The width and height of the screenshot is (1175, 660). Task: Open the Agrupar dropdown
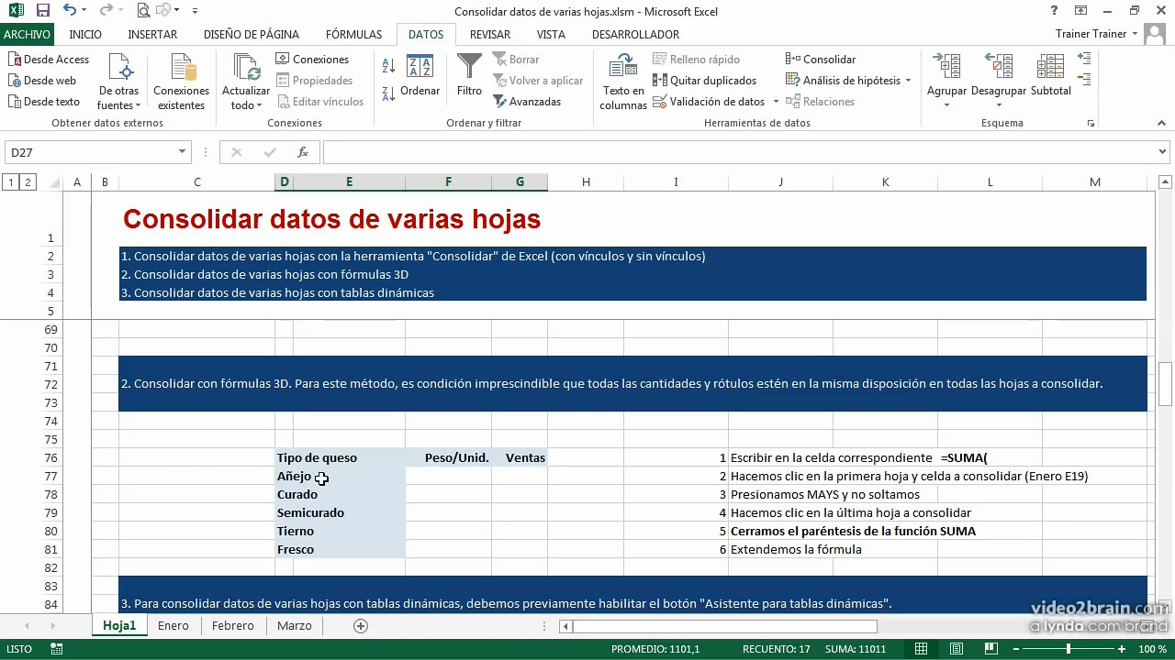(x=946, y=105)
